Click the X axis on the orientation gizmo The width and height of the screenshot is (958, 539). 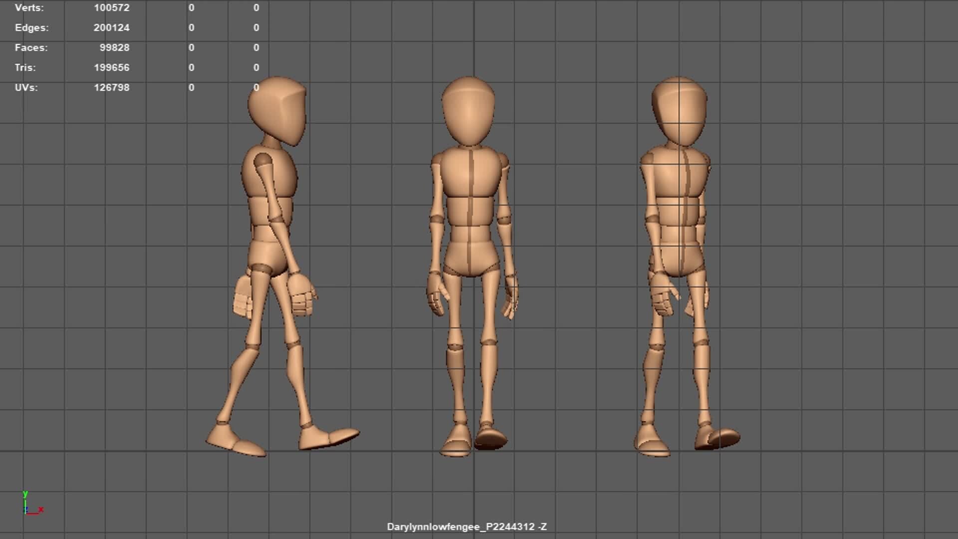pos(40,510)
